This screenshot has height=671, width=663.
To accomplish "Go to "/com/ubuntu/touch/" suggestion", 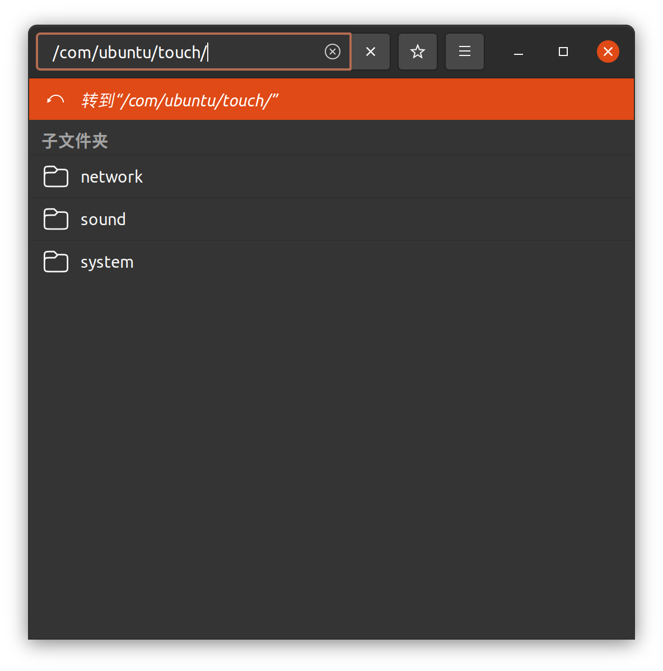I will coord(331,99).
